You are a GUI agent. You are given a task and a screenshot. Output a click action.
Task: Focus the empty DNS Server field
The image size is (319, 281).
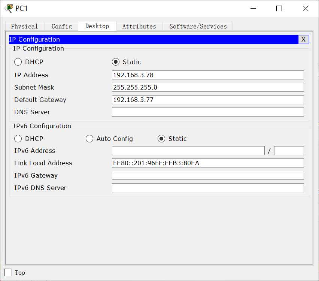point(208,112)
